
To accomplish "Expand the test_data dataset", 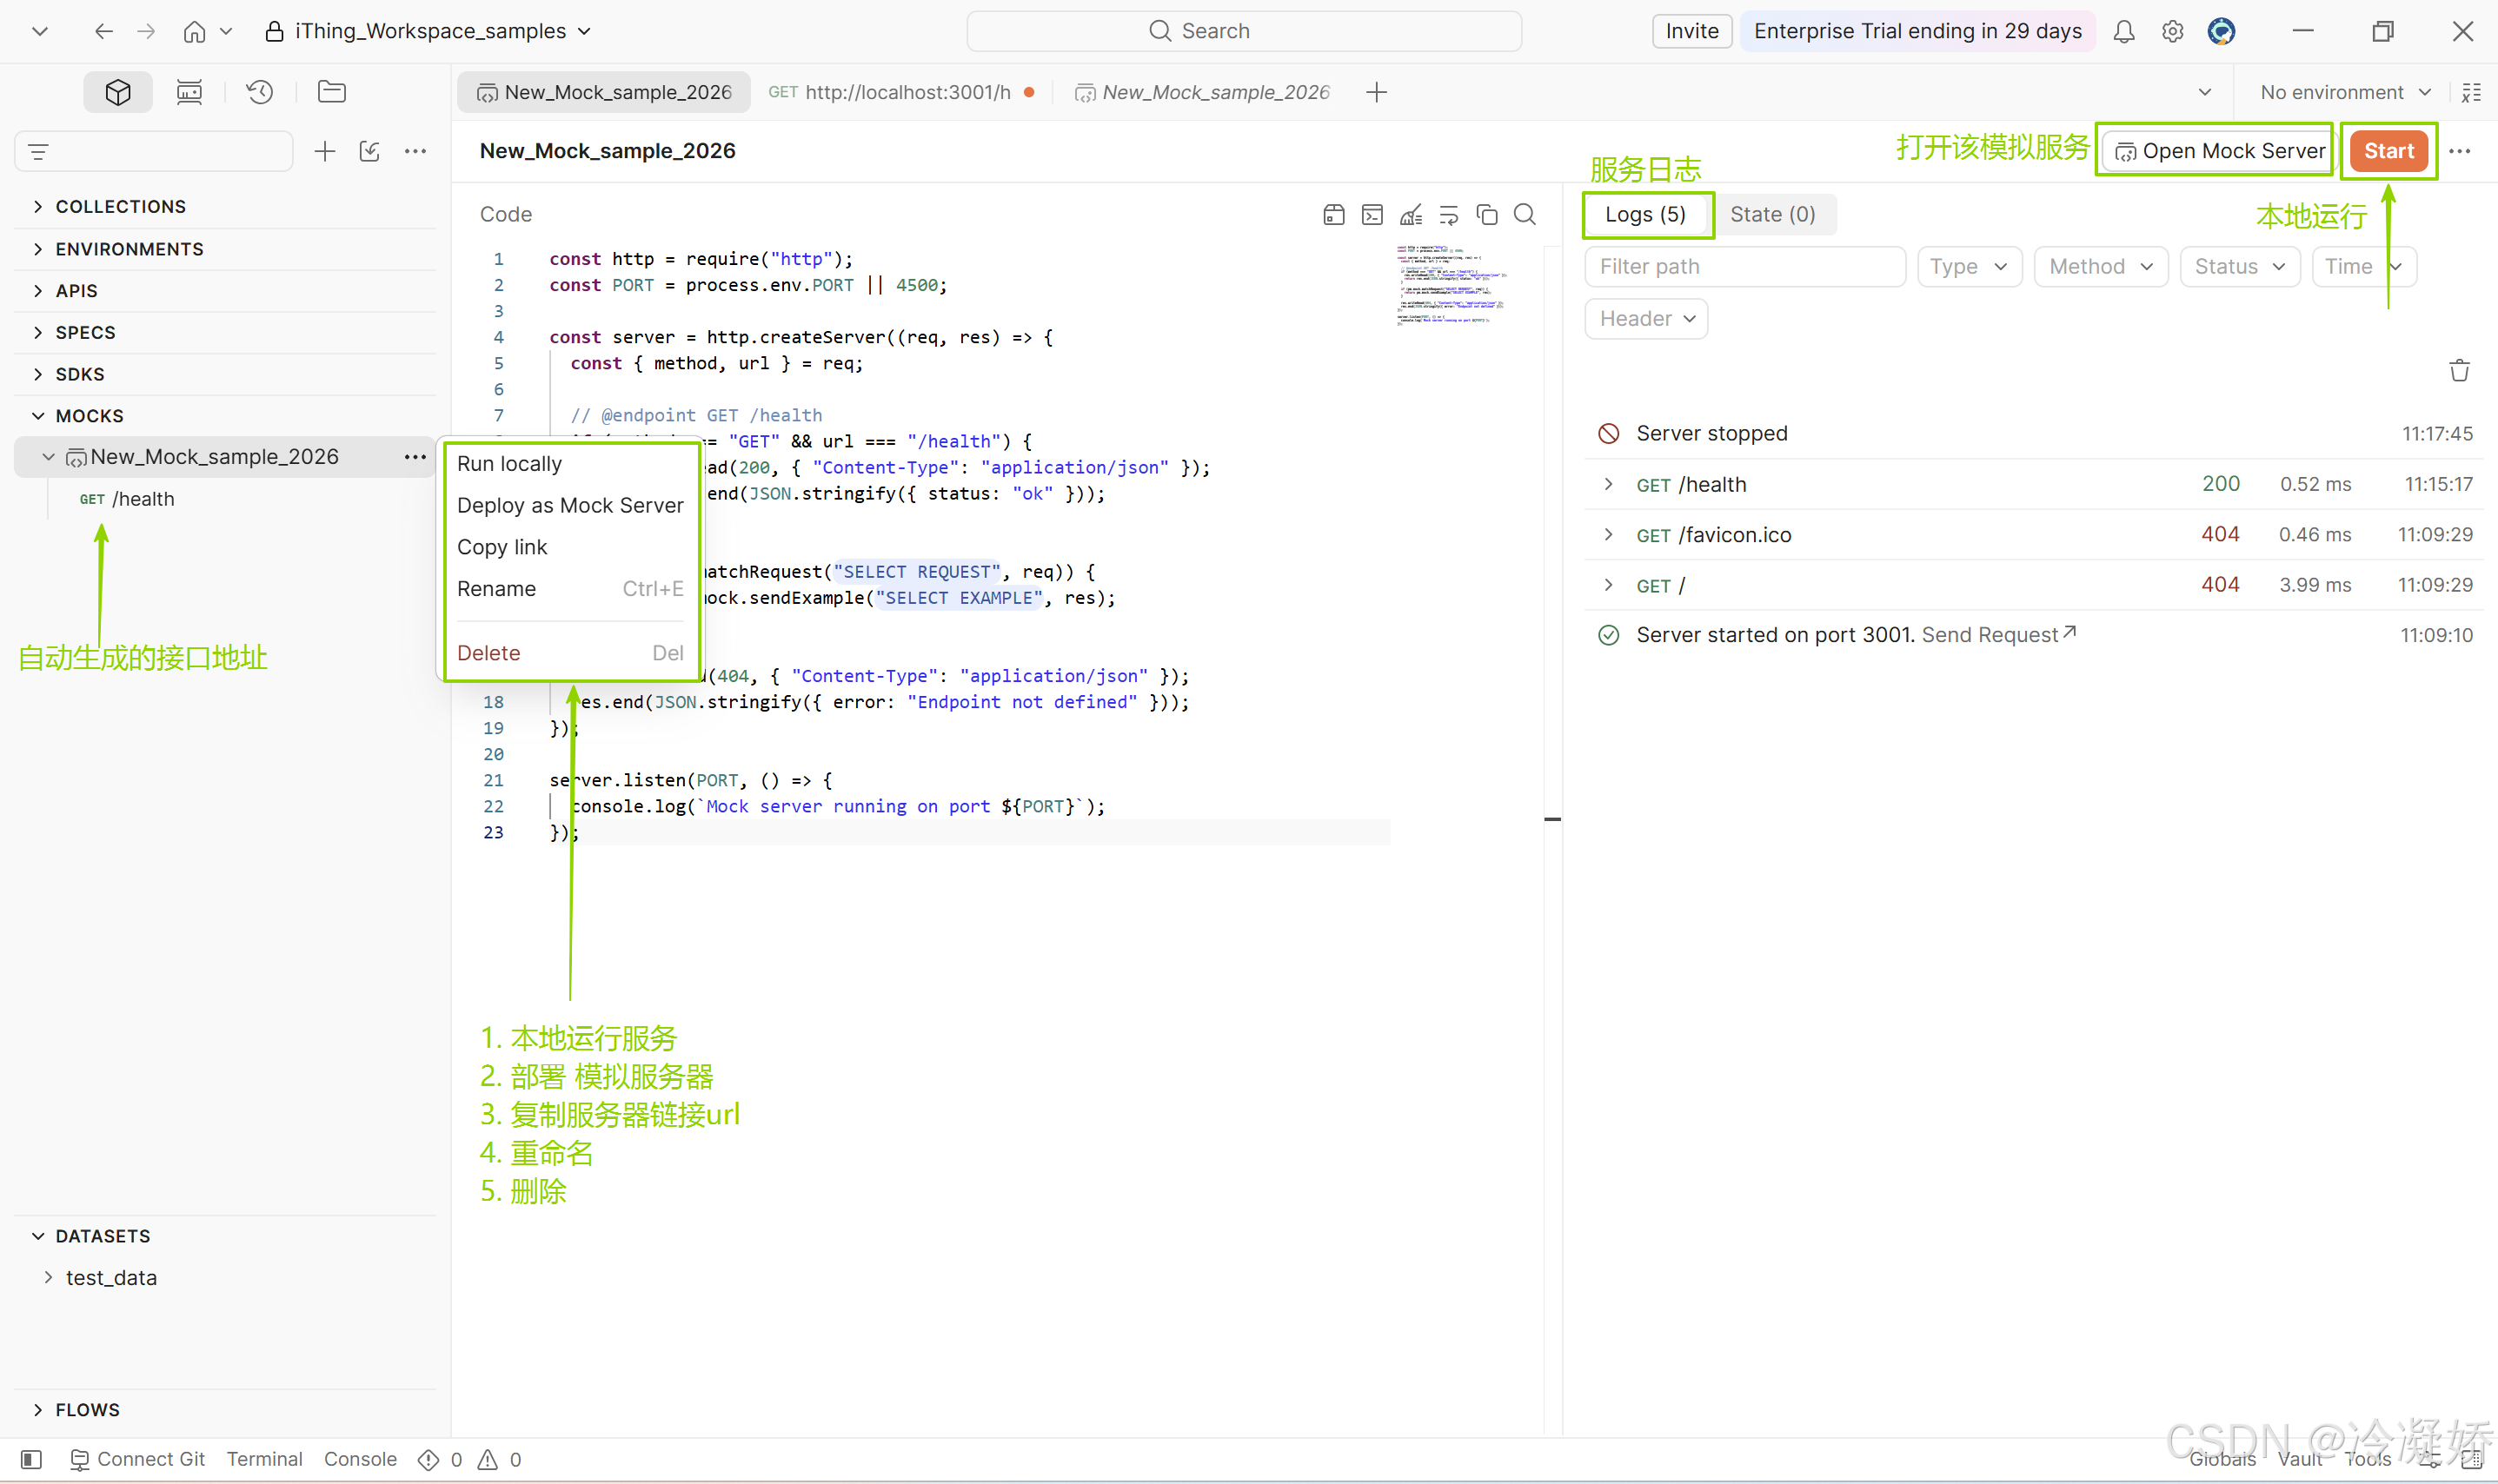I will pos(47,1278).
